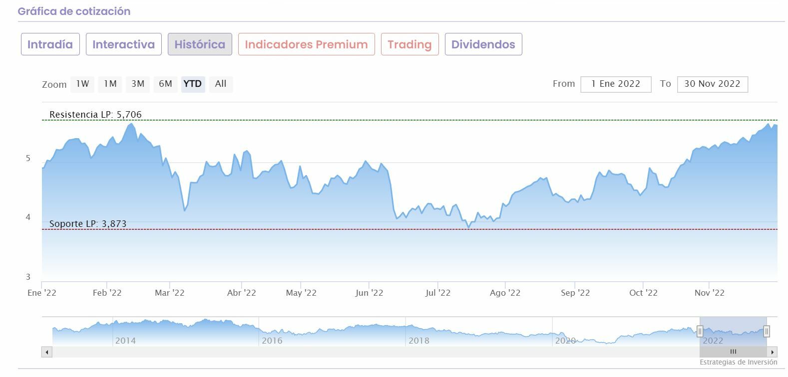
Task: Switch to the Intradía chart tab
Action: [x=50, y=44]
